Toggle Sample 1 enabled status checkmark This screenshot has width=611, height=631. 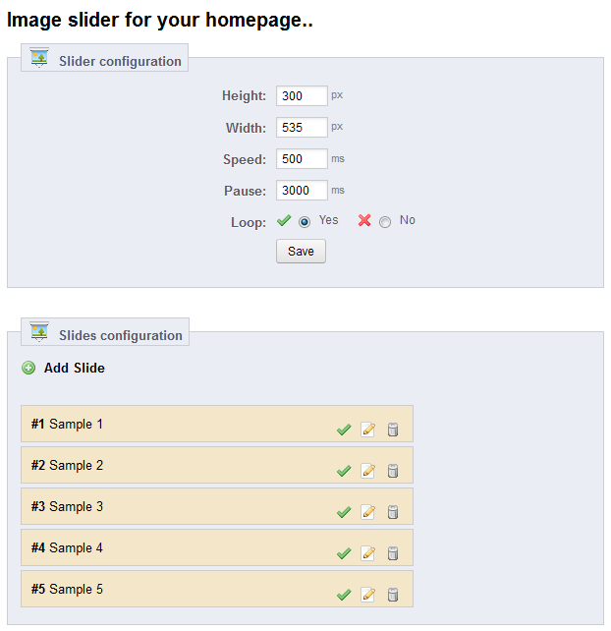click(x=344, y=430)
